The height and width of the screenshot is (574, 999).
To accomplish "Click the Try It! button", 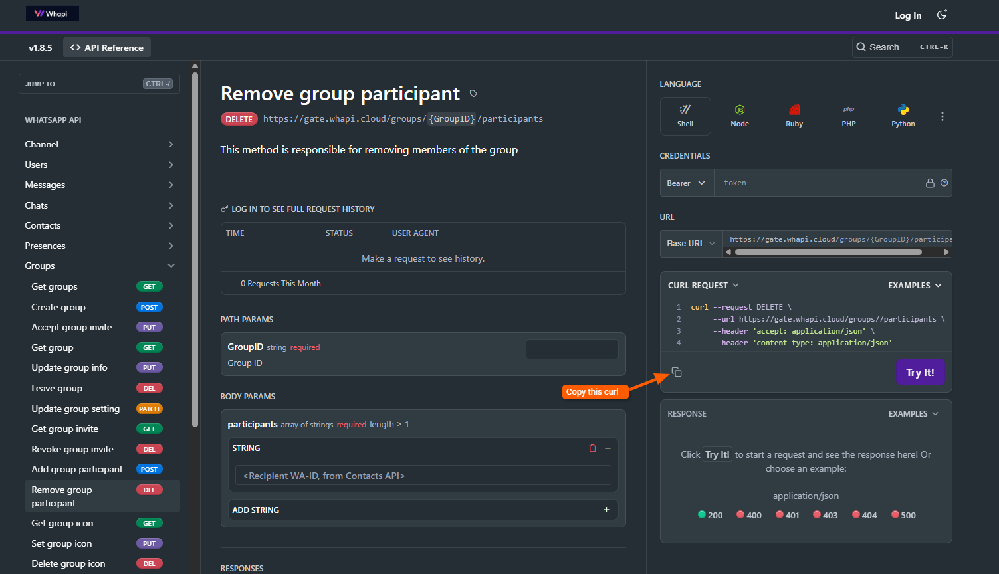I will (x=920, y=372).
